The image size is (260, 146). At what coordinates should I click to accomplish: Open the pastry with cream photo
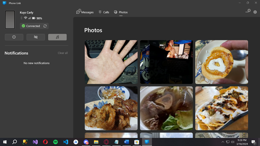222,62
